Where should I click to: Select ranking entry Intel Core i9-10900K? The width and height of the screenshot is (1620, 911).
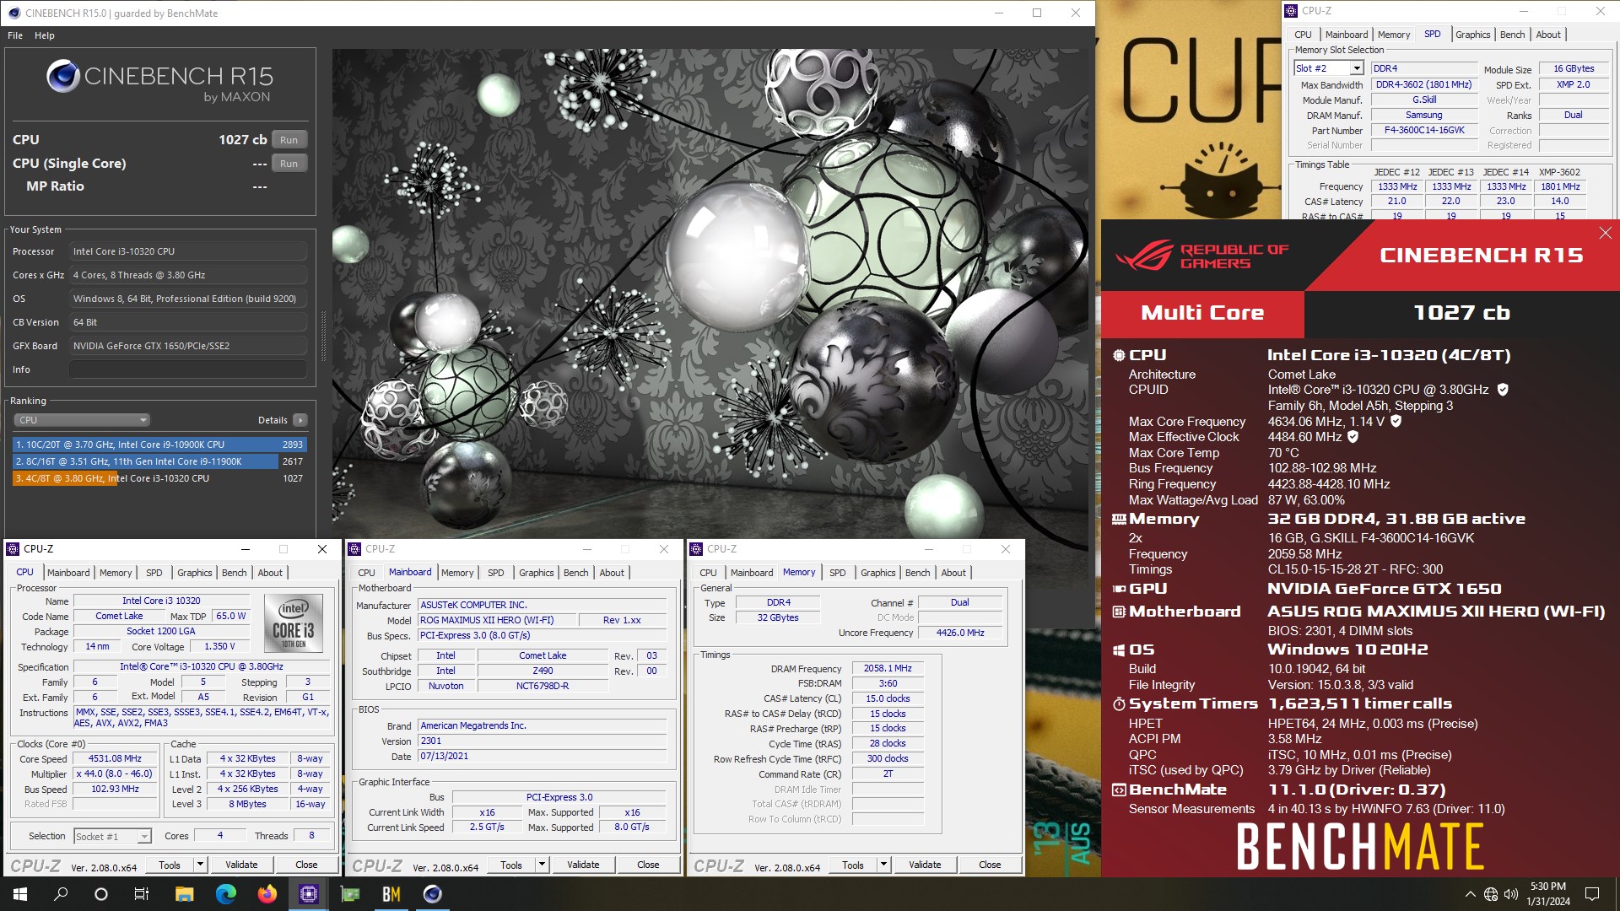click(159, 445)
